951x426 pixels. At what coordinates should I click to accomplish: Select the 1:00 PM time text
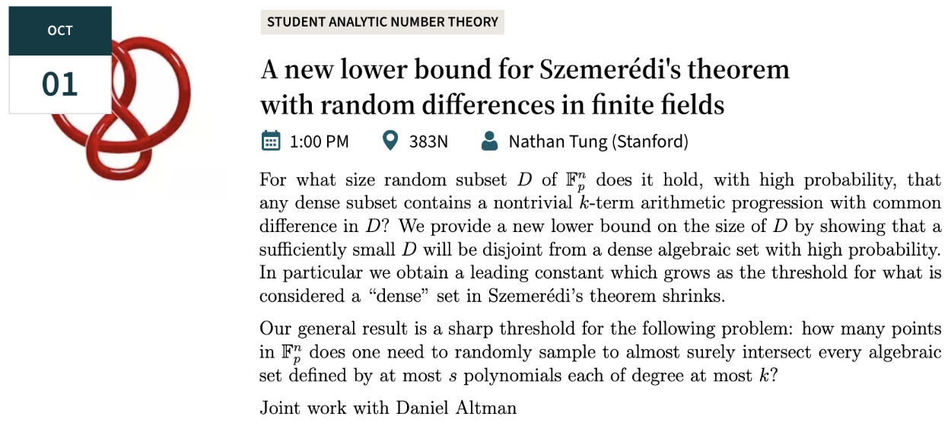(320, 141)
